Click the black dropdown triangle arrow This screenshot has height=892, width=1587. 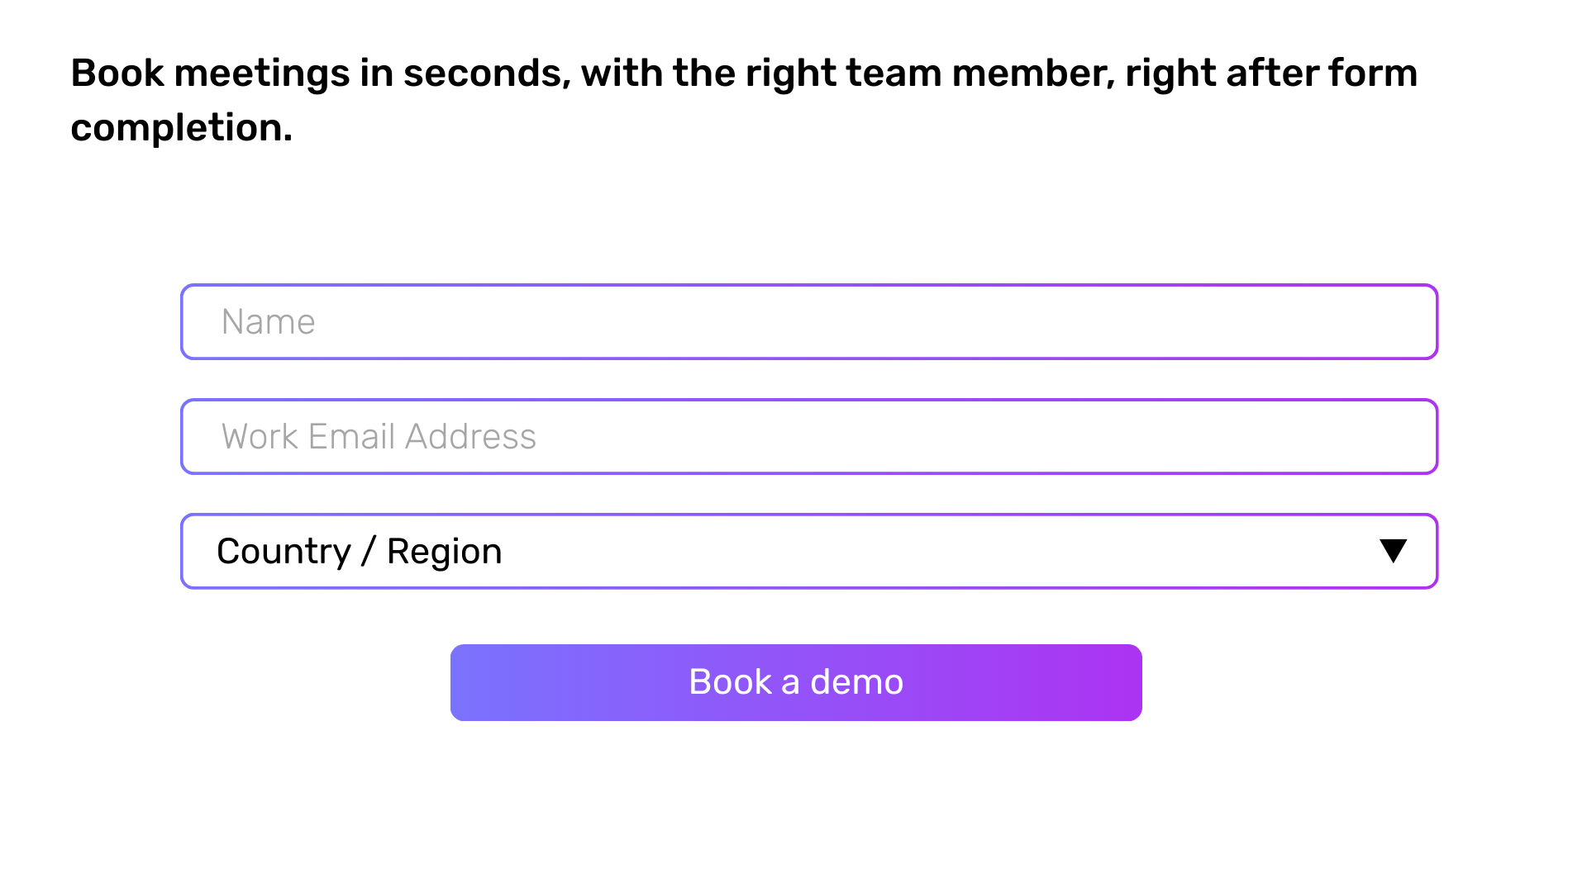(1393, 551)
